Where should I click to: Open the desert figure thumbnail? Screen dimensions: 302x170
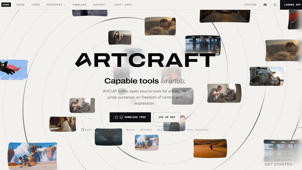pyautogui.click(x=210, y=148)
